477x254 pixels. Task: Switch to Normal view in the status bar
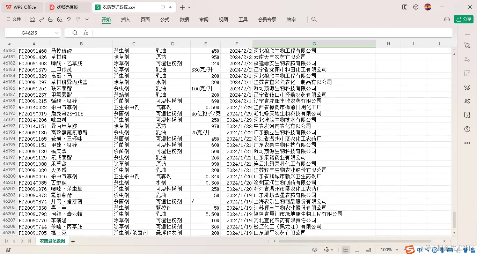pos(346,250)
